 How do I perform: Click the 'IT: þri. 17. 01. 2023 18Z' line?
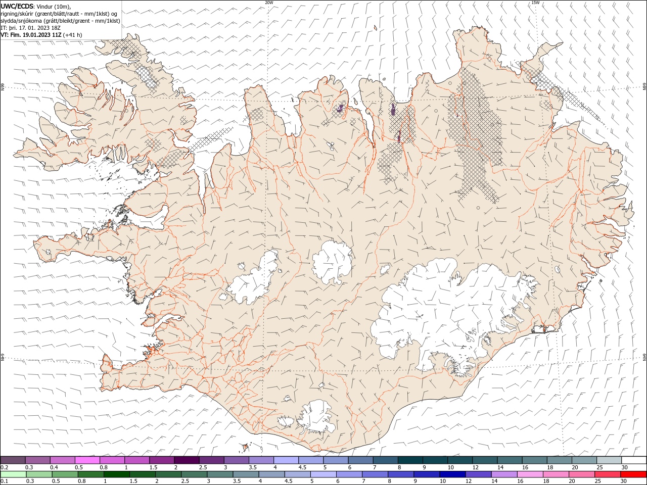tap(31, 28)
